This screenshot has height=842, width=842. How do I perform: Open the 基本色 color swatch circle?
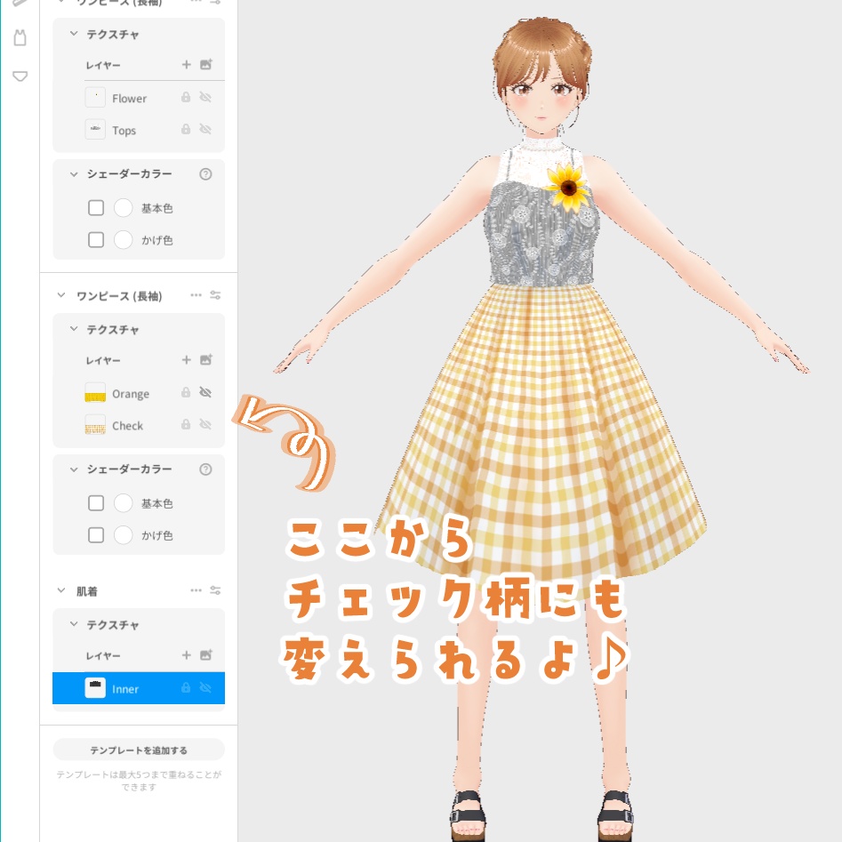coord(124,207)
